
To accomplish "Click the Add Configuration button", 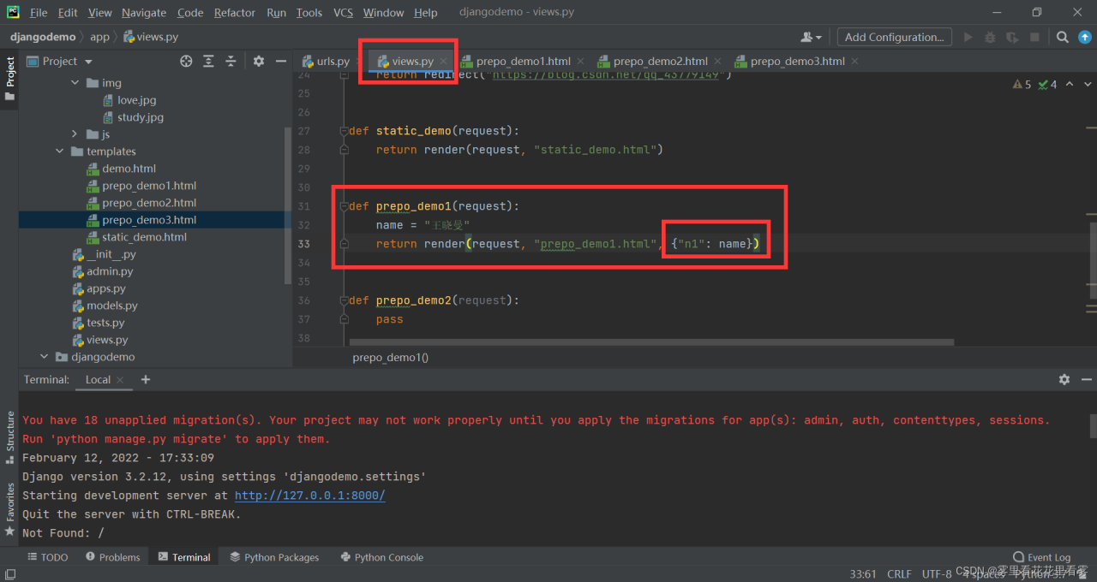I will click(x=894, y=37).
